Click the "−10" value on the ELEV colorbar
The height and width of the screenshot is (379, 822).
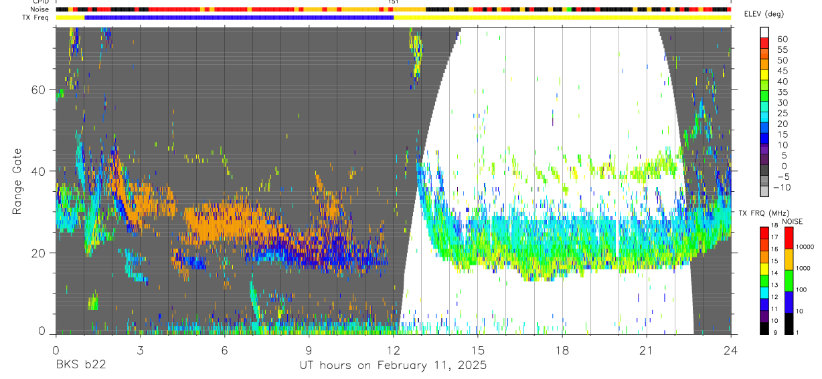[781, 188]
